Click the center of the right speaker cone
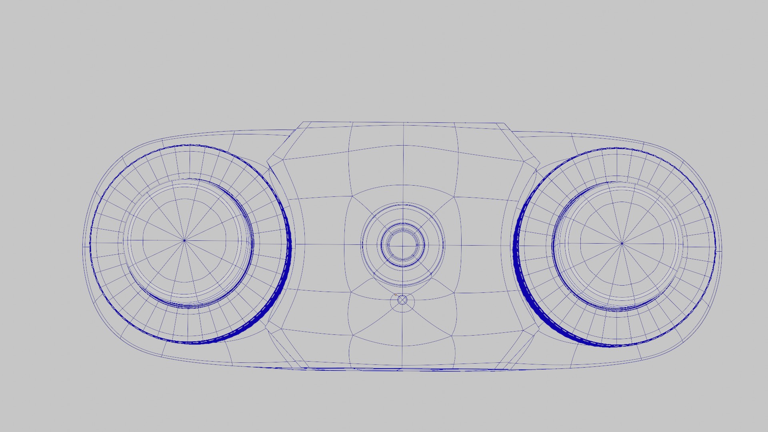This screenshot has width=768, height=432. [x=622, y=243]
